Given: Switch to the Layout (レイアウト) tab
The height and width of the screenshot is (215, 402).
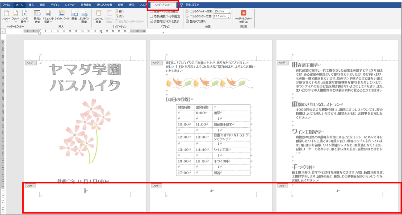Looking at the screenshot, I should tap(70, 5).
